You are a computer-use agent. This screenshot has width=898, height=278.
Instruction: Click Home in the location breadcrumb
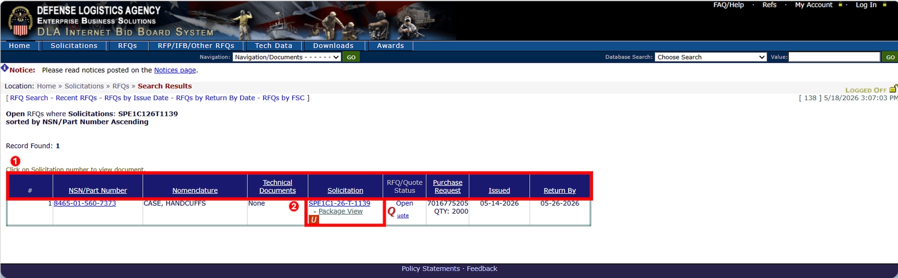(46, 86)
